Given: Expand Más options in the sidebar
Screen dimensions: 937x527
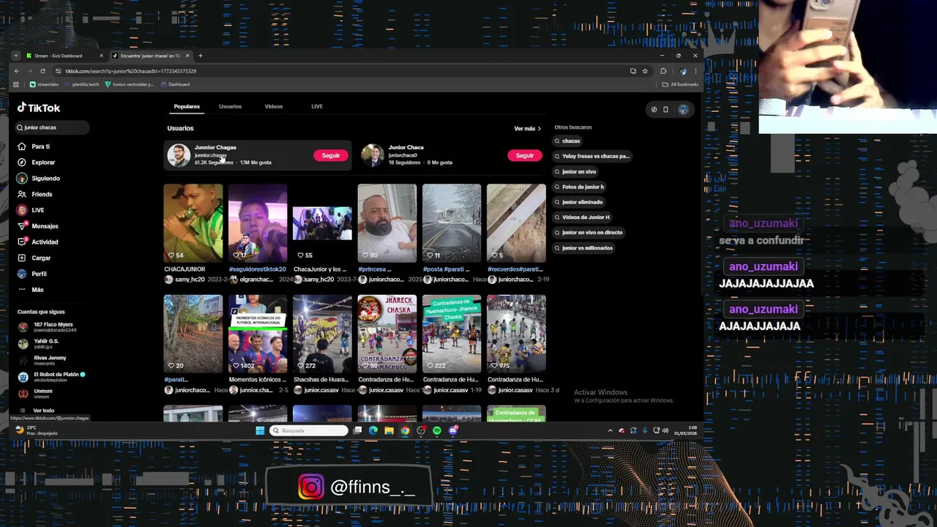Looking at the screenshot, I should pyautogui.click(x=31, y=290).
